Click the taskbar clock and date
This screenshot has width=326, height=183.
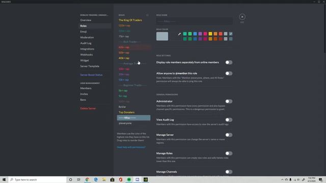pos(311,179)
